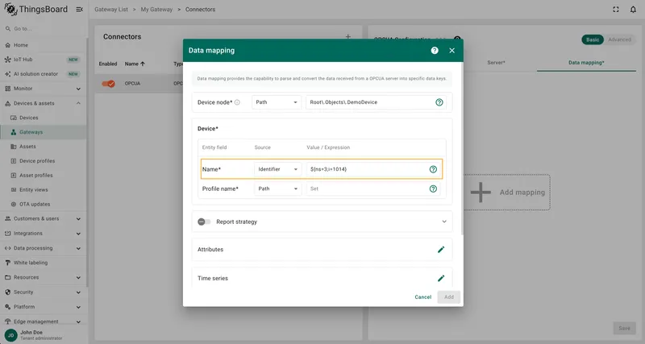
Task: Expand Monitor menu in sidebar
Action: 78,89
